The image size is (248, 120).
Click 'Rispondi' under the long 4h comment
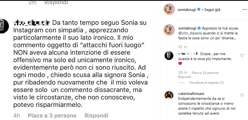pyautogui.click(x=96, y=116)
